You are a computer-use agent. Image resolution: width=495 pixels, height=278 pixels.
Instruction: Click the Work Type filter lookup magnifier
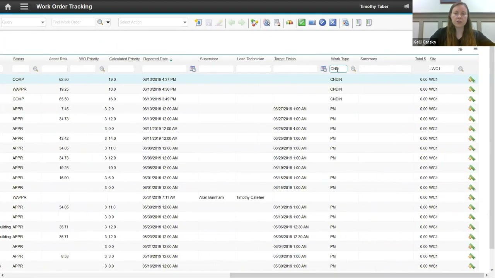point(353,69)
